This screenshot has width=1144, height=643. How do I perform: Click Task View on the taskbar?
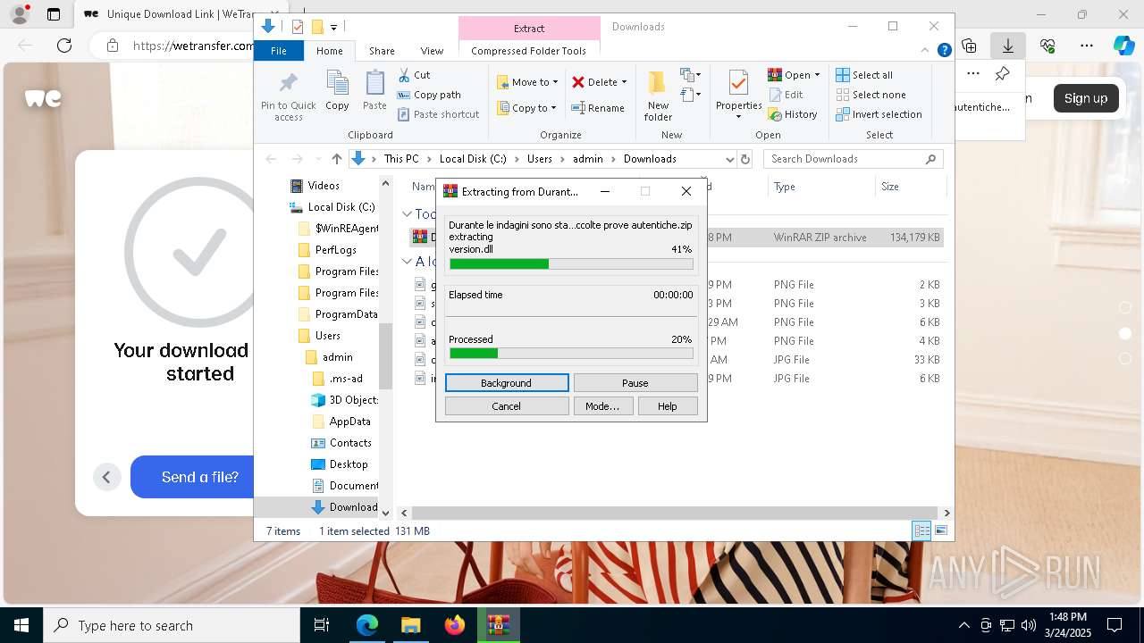click(322, 625)
